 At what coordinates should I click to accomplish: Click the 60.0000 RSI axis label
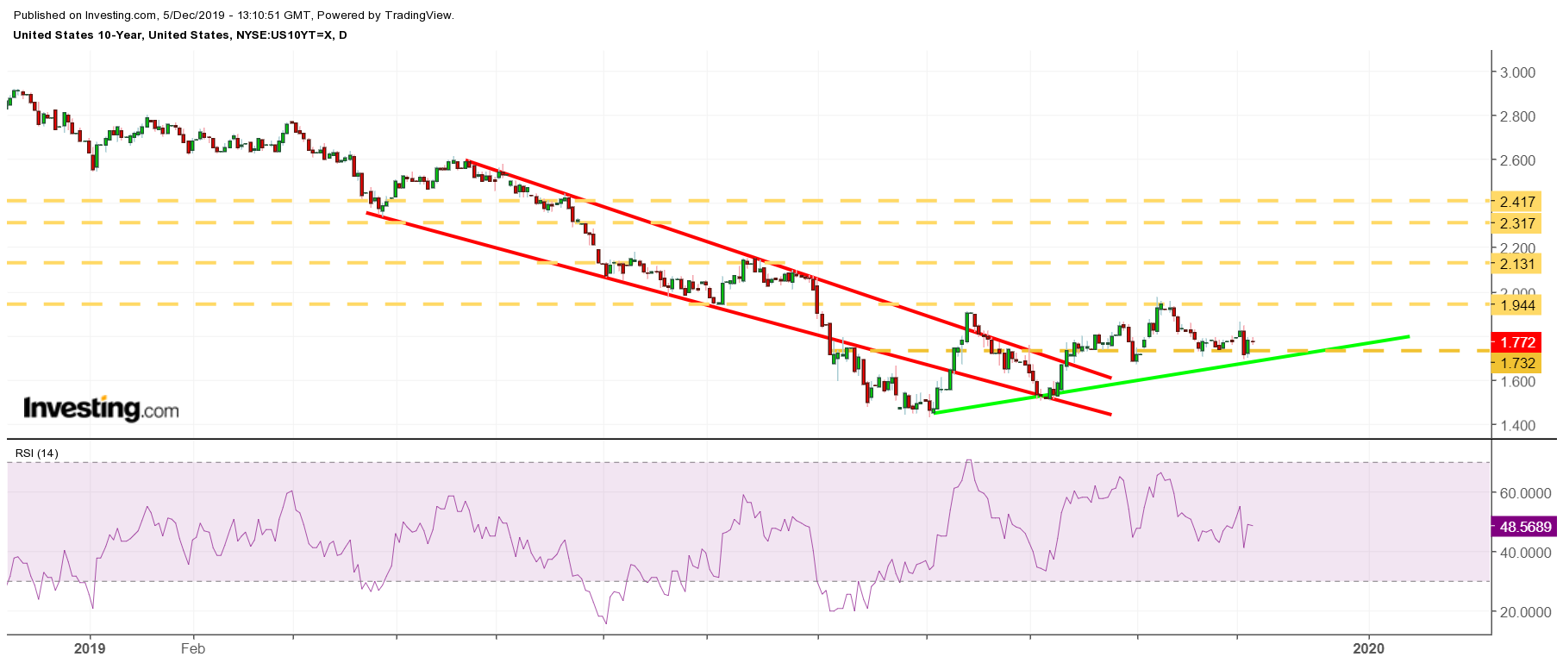[1525, 493]
